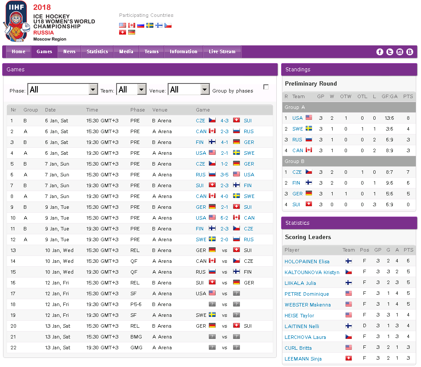Open the VK social icon
The height and width of the screenshot is (367, 421).
coord(410,52)
